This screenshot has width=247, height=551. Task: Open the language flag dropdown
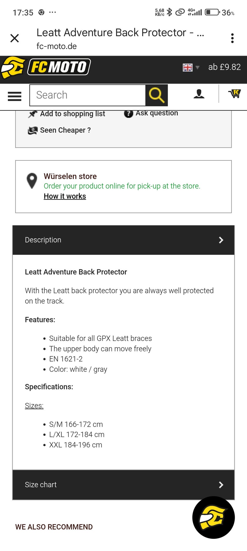[191, 67]
